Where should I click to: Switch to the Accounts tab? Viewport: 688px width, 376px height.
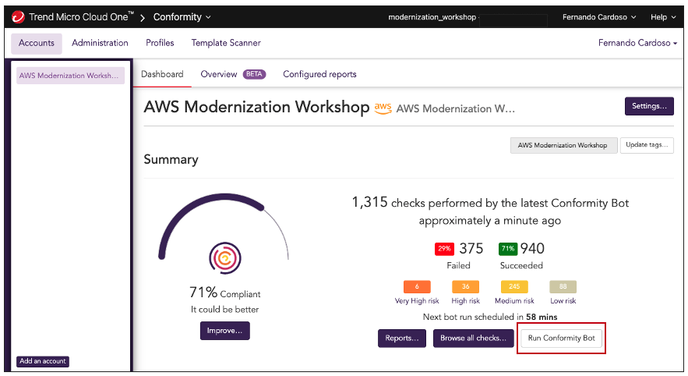37,43
